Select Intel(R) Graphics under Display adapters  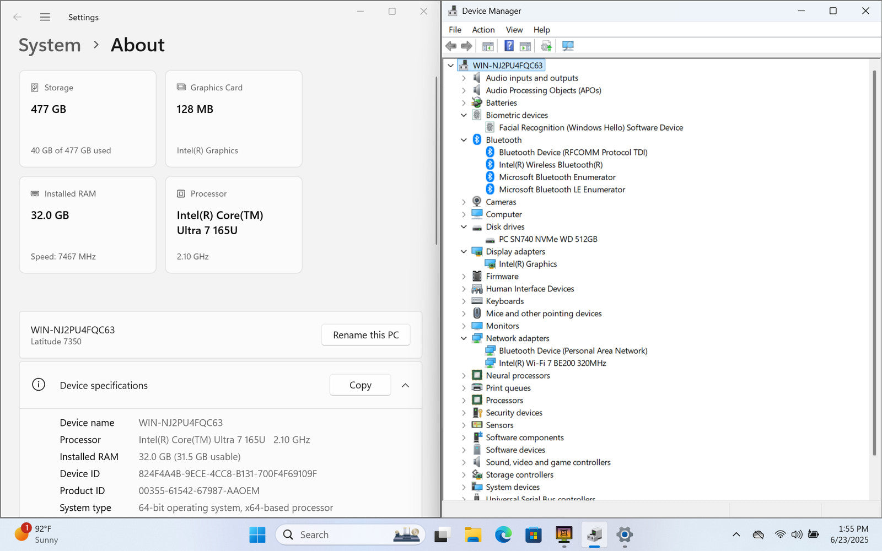528,264
